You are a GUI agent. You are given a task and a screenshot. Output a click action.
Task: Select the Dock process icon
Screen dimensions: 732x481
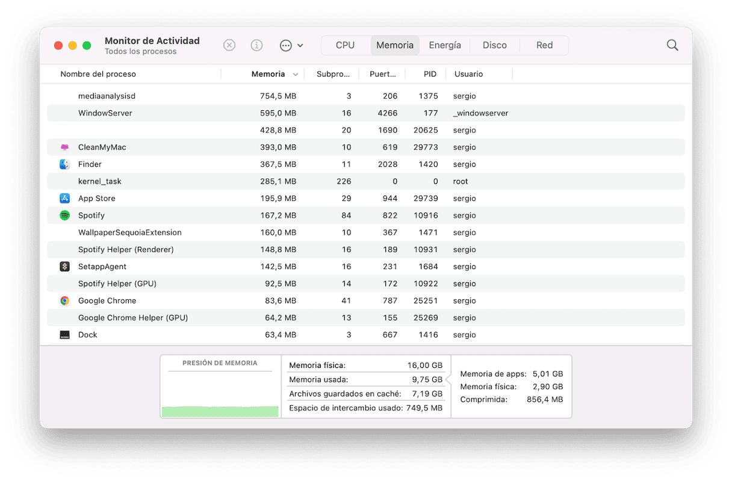pos(64,335)
